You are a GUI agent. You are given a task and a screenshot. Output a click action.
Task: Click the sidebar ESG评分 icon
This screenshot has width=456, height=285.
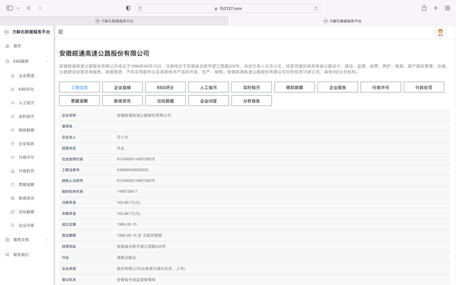coord(13,89)
